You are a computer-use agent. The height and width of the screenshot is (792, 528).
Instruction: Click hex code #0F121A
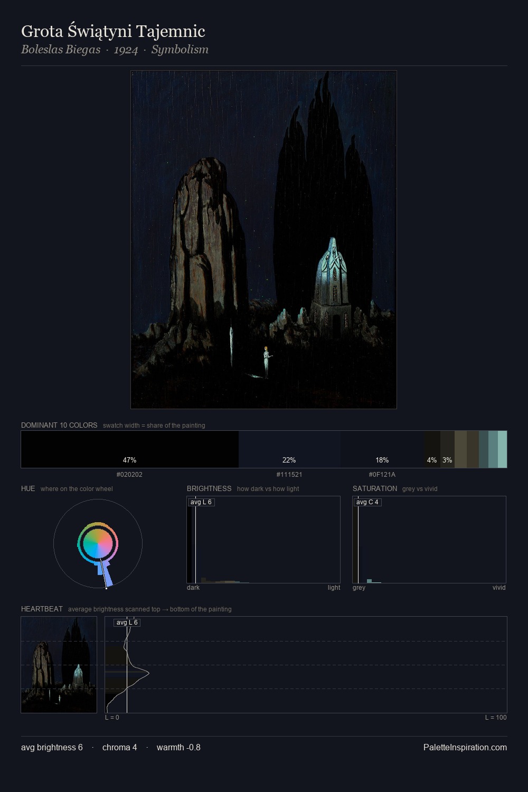382,475
